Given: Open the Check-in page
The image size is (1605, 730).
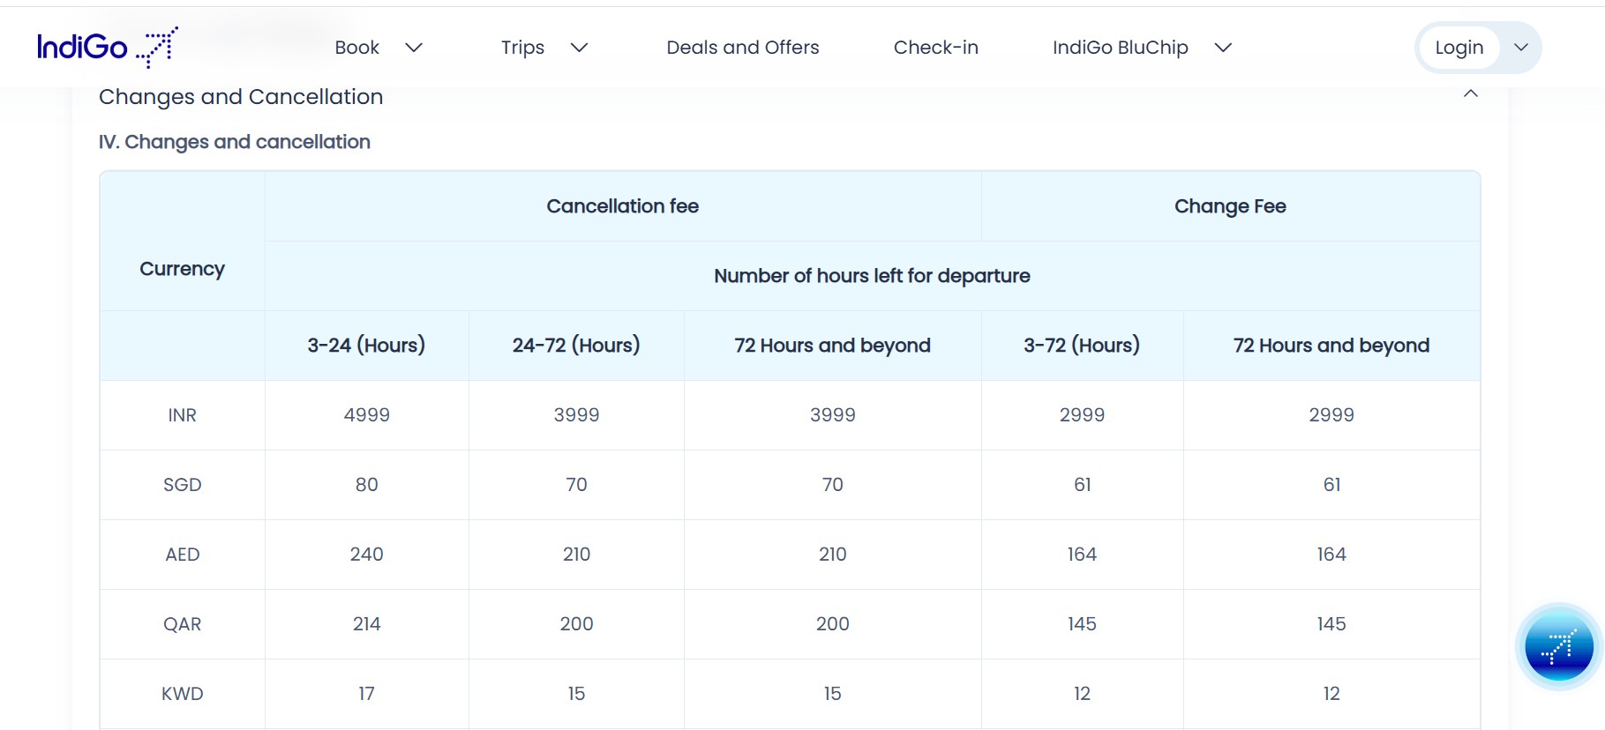Looking at the screenshot, I should [x=935, y=48].
